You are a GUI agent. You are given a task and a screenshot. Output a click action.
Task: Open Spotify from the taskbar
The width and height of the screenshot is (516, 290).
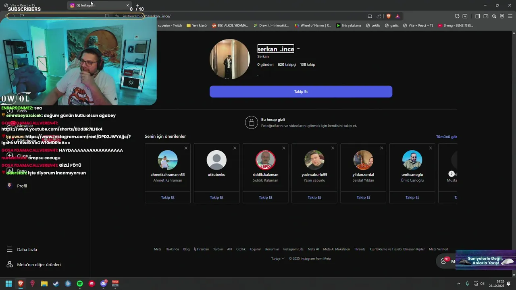(x=80, y=284)
